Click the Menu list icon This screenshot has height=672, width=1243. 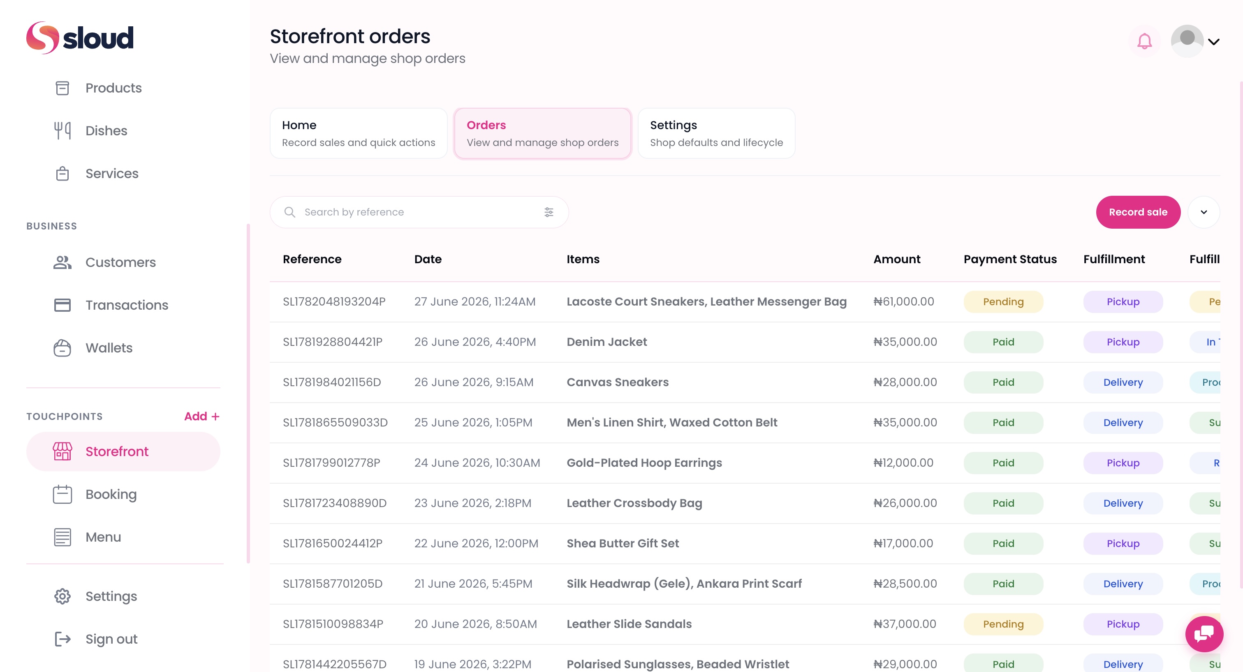[x=62, y=537]
